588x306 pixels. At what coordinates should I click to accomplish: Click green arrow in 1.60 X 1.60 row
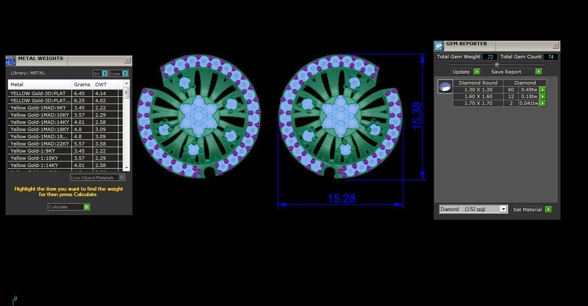click(x=543, y=96)
